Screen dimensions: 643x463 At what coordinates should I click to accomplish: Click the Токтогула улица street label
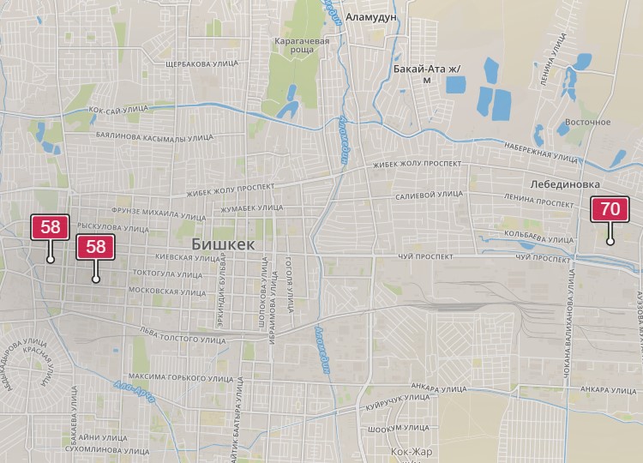(x=168, y=274)
